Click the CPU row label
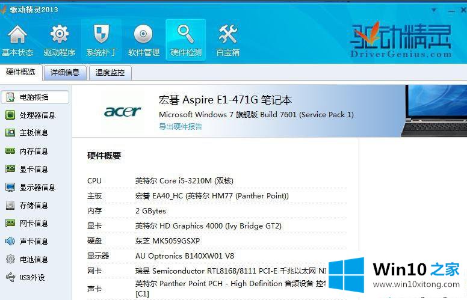Screen dimensions: 467x300 coord(94,180)
